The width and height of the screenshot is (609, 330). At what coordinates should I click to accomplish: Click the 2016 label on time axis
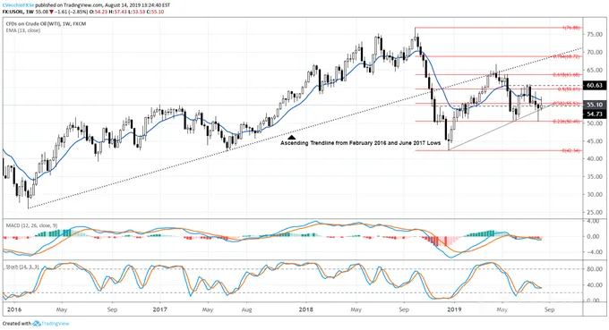coord(14,309)
